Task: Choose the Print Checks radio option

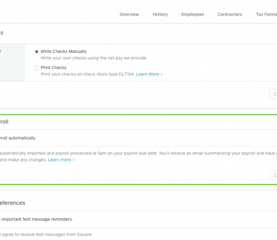Action: (36, 68)
